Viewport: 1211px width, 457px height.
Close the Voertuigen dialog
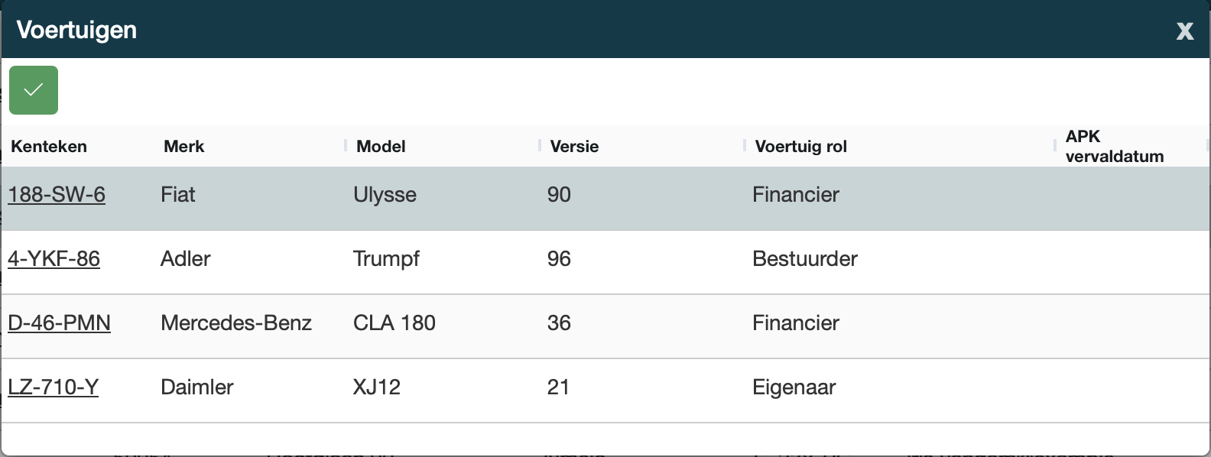click(1184, 31)
